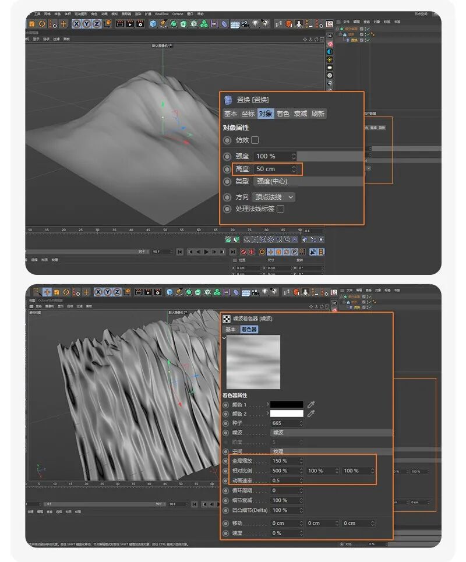Open the 空间 纹理 dropdown
Screen dimensions: 466x562
pyautogui.click(x=331, y=451)
